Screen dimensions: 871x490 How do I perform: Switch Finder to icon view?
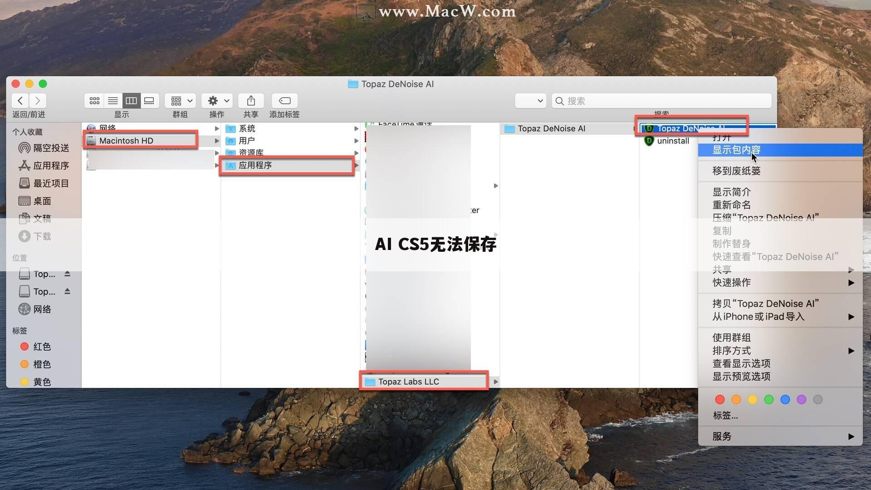(94, 101)
